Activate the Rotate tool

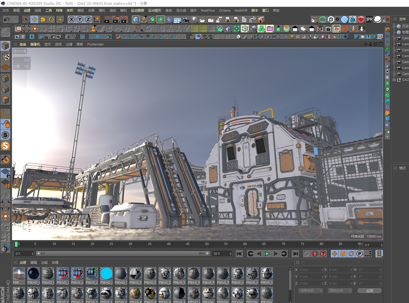(x=51, y=19)
